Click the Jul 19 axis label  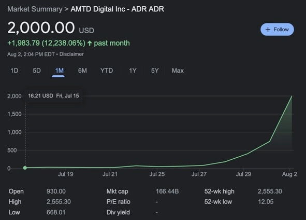point(66,174)
